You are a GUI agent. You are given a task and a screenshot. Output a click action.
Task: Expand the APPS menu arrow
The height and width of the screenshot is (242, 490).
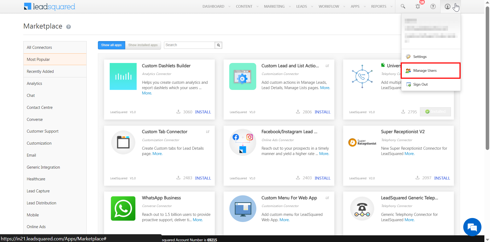[365, 7]
